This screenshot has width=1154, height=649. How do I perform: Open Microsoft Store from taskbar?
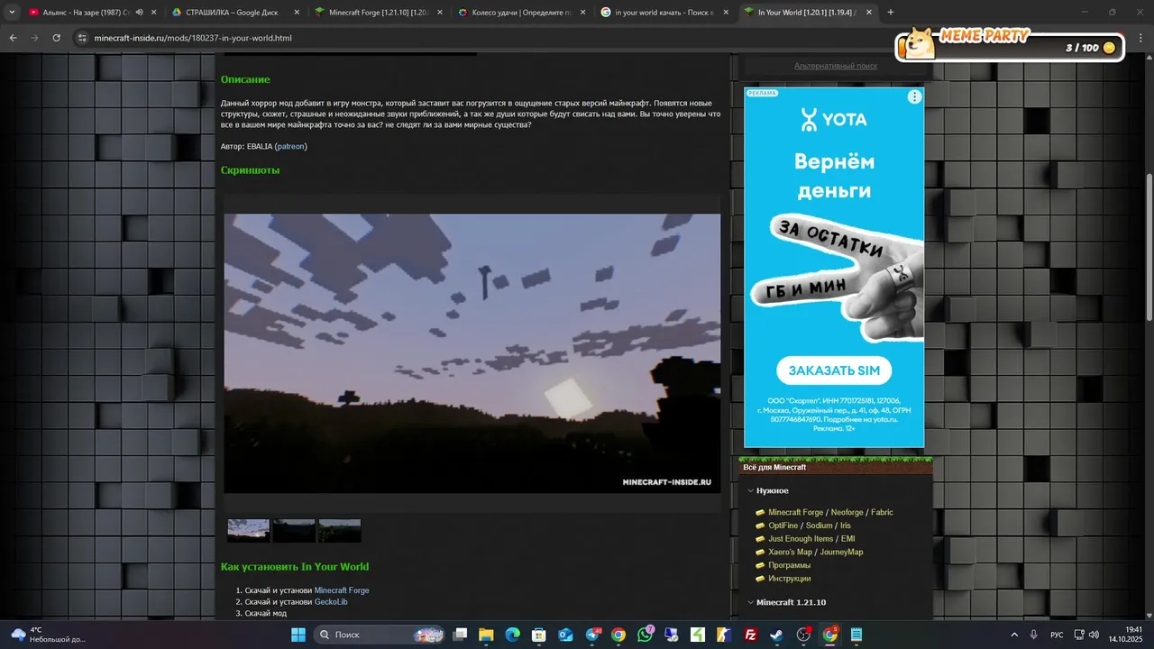(x=539, y=635)
